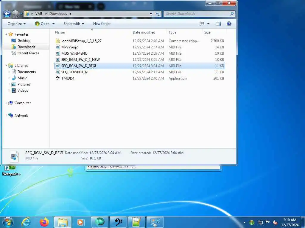
Task: Select the SEQ_BGM_SW_D_REGI file name
Action: click(x=79, y=66)
